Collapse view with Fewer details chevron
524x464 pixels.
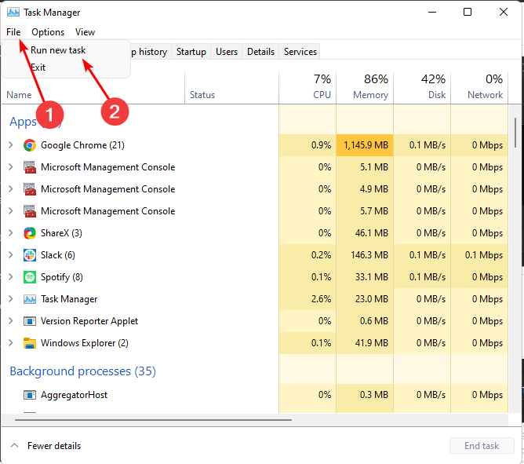tap(14, 446)
